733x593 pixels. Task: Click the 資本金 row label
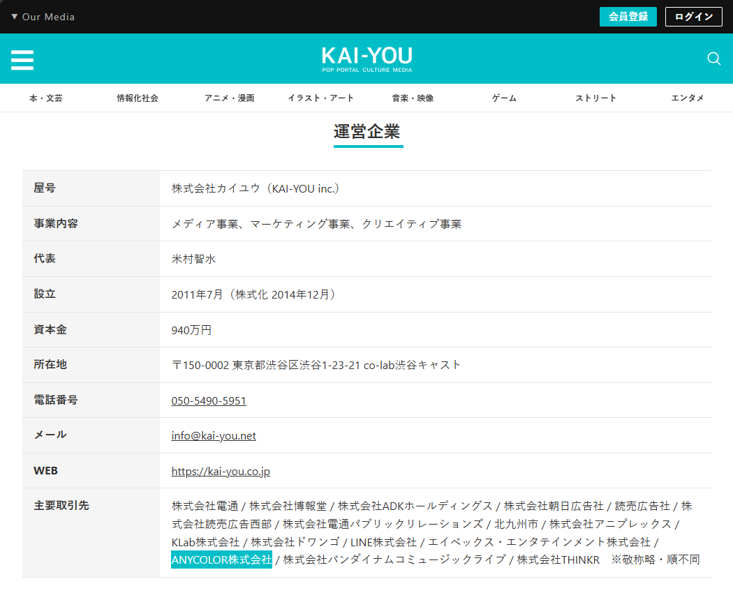50,329
